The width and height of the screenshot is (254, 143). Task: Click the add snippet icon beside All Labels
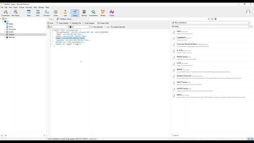[251, 27]
